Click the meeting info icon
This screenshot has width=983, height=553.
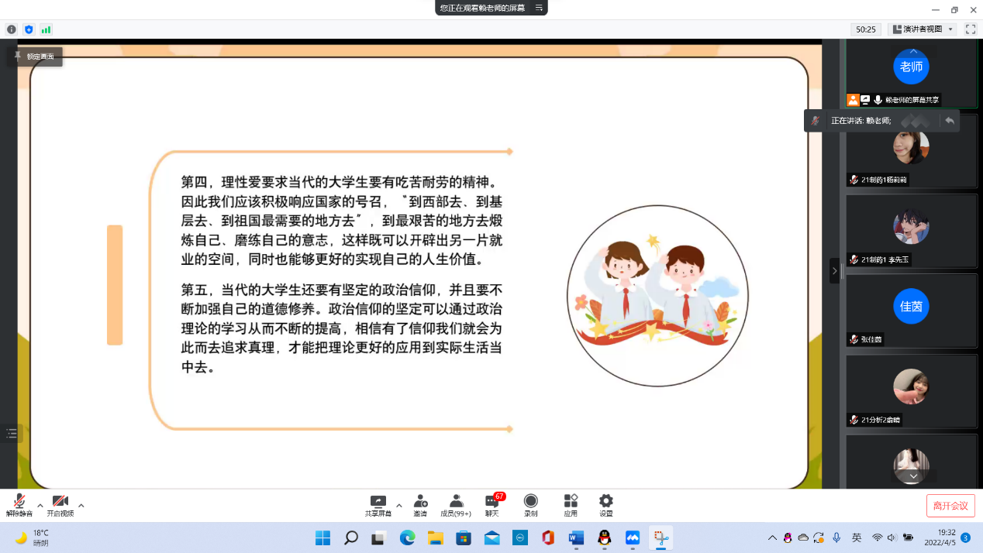tap(12, 29)
